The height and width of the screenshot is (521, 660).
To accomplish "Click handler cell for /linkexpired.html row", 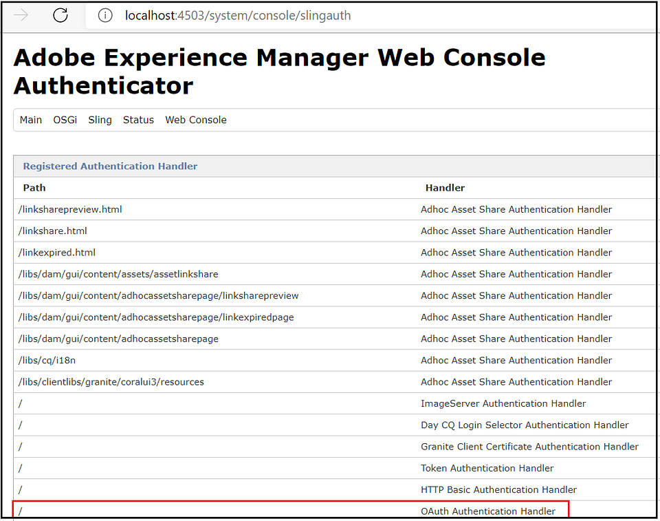I will click(516, 253).
